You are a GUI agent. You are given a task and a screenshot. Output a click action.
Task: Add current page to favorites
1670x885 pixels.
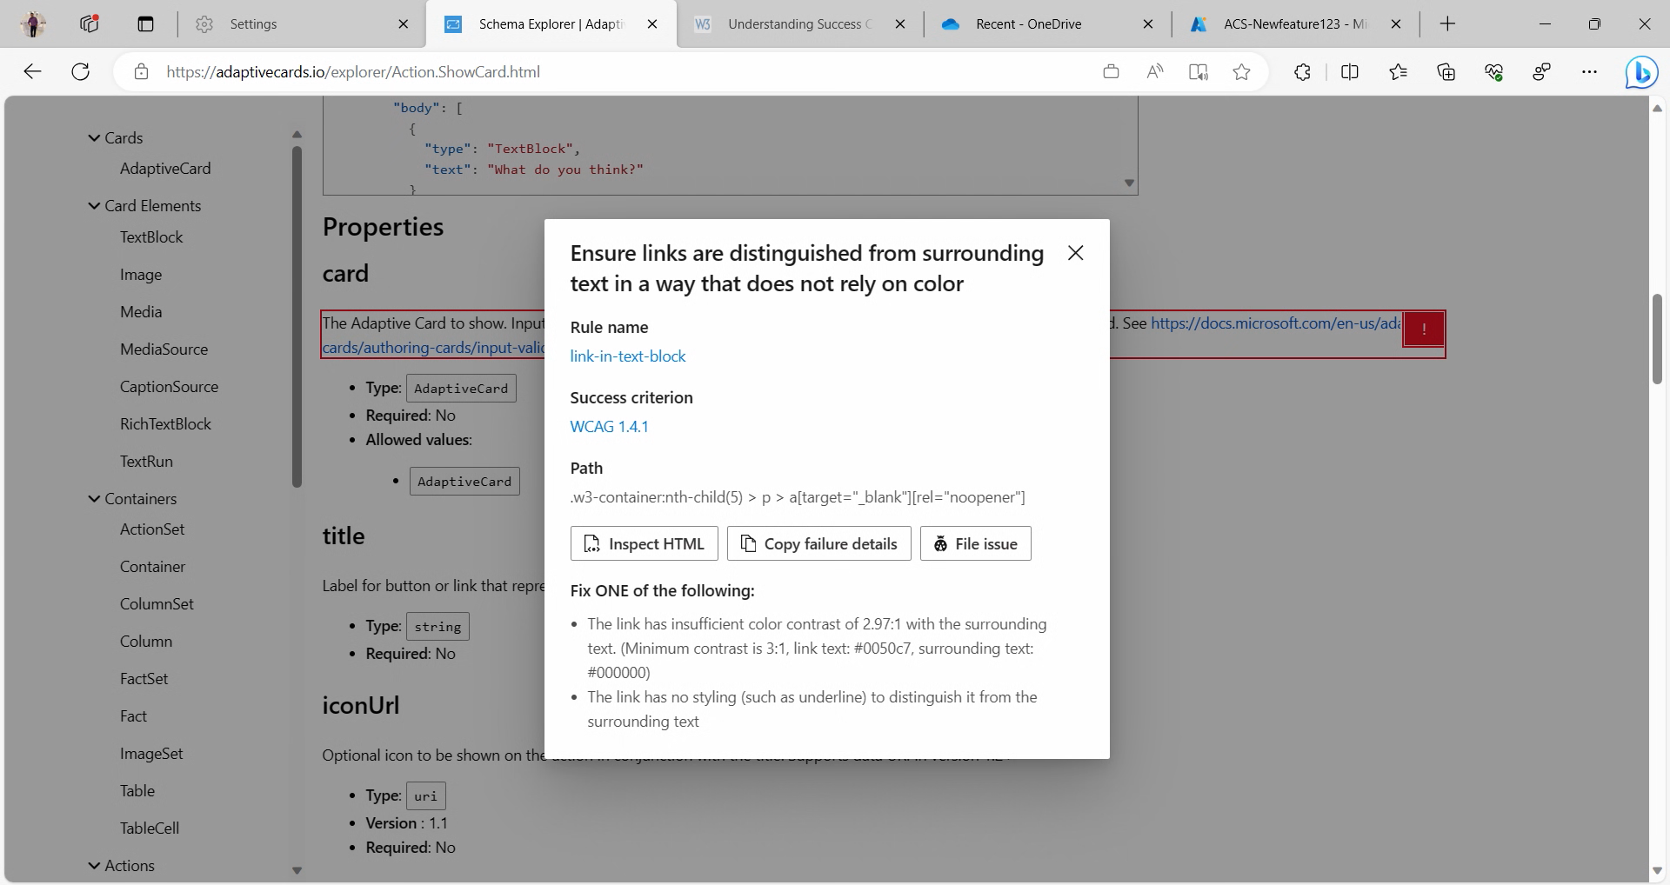tap(1241, 72)
